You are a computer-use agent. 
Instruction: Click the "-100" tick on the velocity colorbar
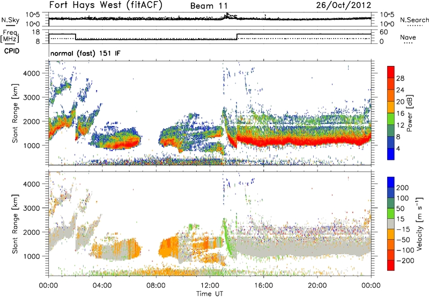tap(404, 250)
